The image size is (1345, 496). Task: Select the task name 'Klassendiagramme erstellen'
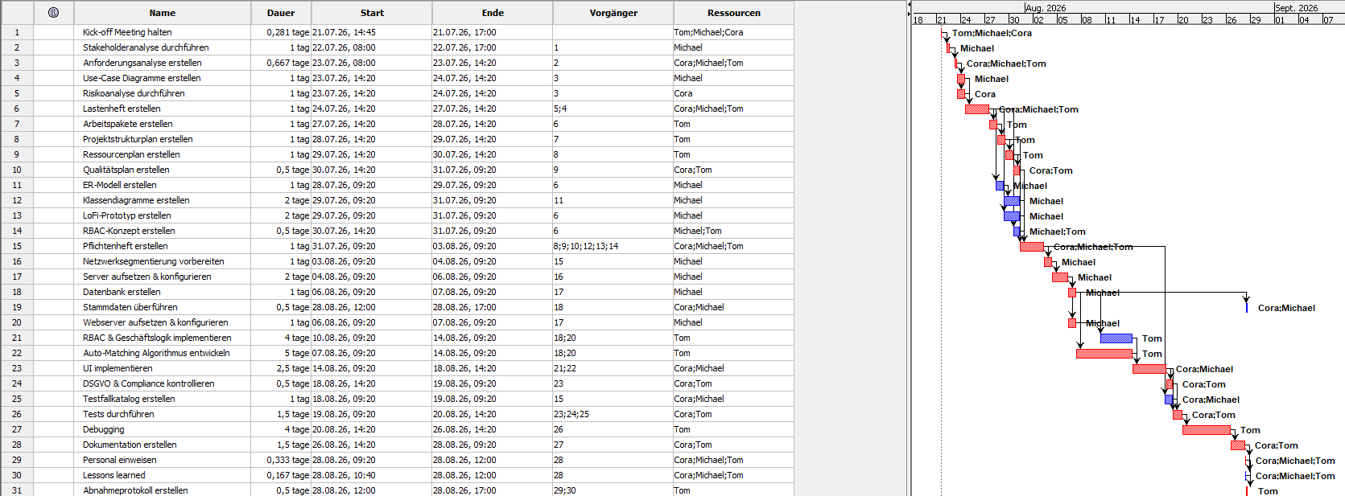click(x=136, y=200)
